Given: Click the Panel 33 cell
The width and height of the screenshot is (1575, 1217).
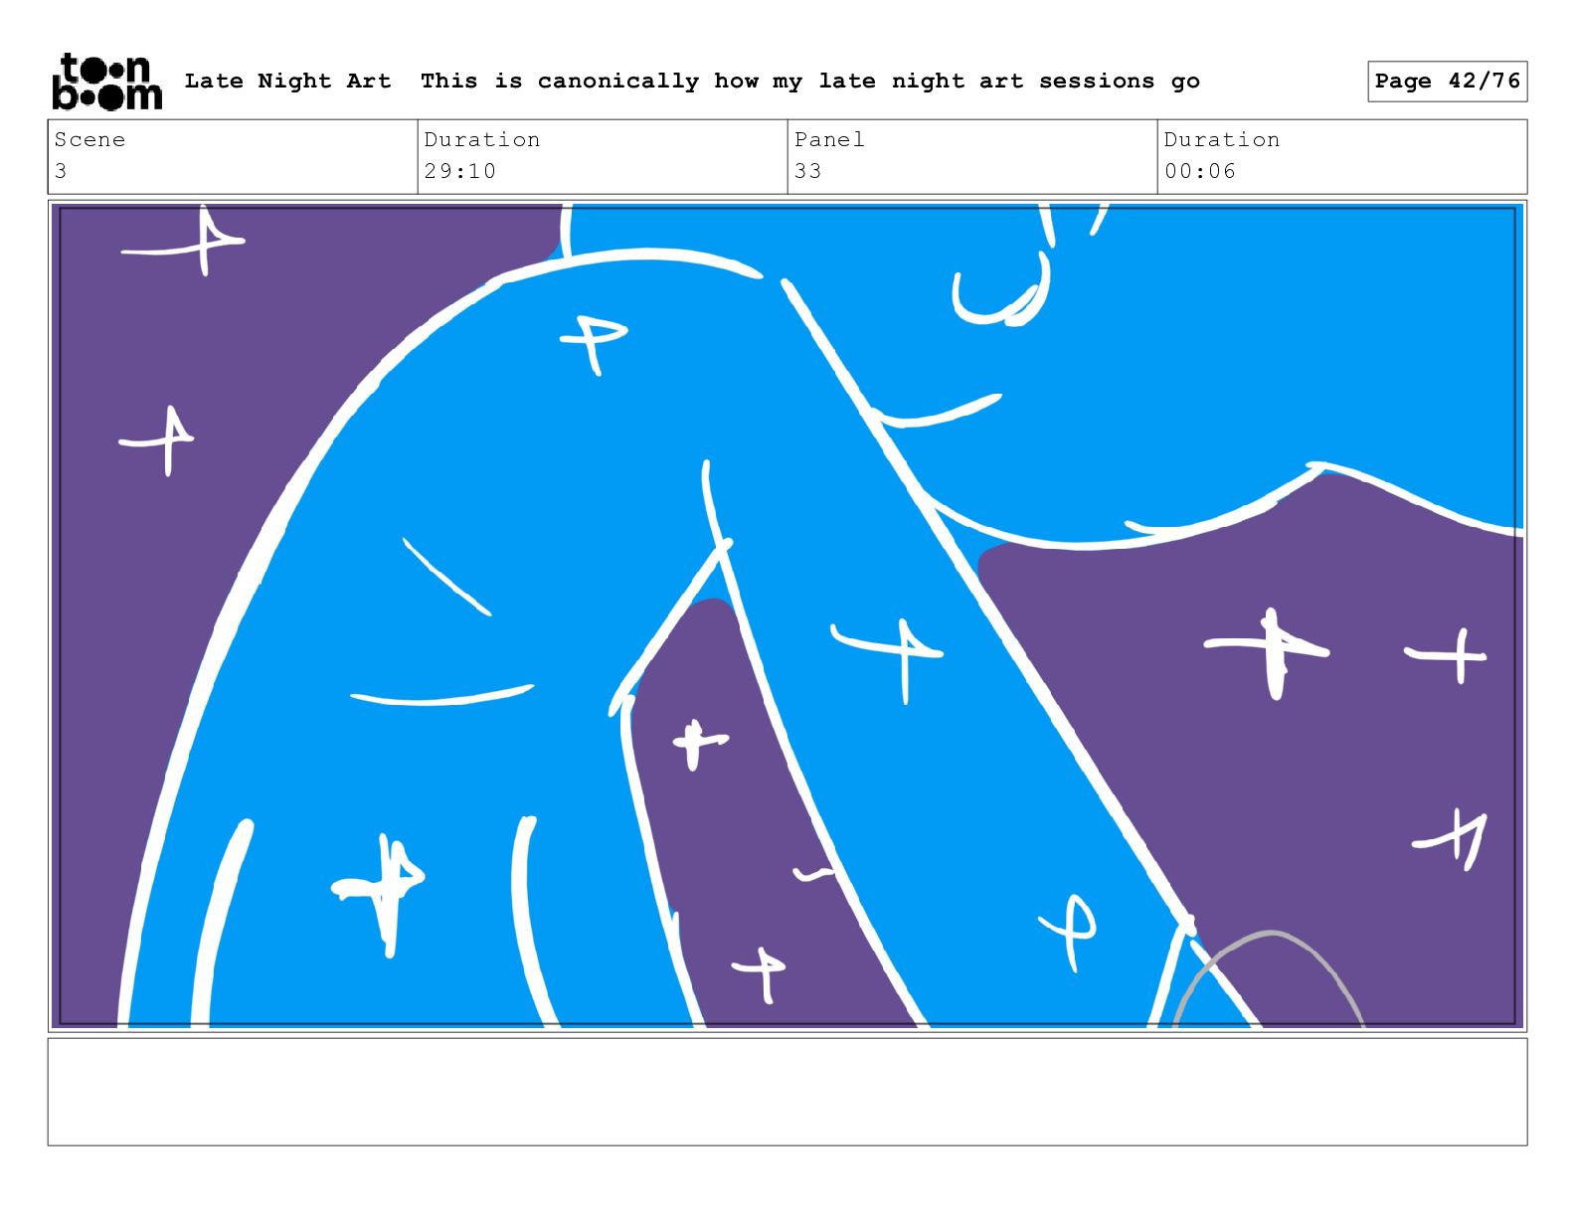Looking at the screenshot, I should coord(972,156).
